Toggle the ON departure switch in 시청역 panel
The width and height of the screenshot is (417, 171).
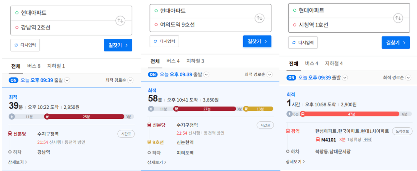point(291,78)
